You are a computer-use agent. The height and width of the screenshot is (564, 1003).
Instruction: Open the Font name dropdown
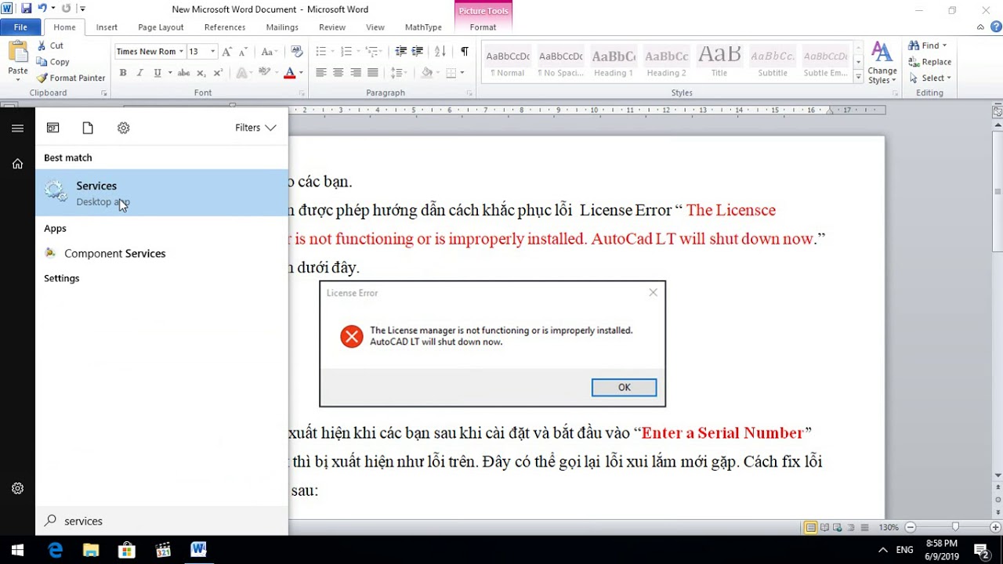click(181, 52)
